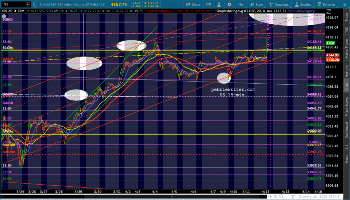The image size is (350, 200).
Task: Expand the /ES symbol dropdown
Action: (27, 4)
